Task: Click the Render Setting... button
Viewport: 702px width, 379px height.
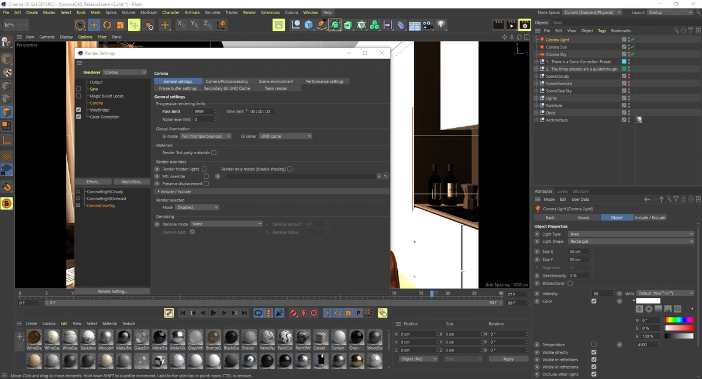Action: [x=112, y=291]
